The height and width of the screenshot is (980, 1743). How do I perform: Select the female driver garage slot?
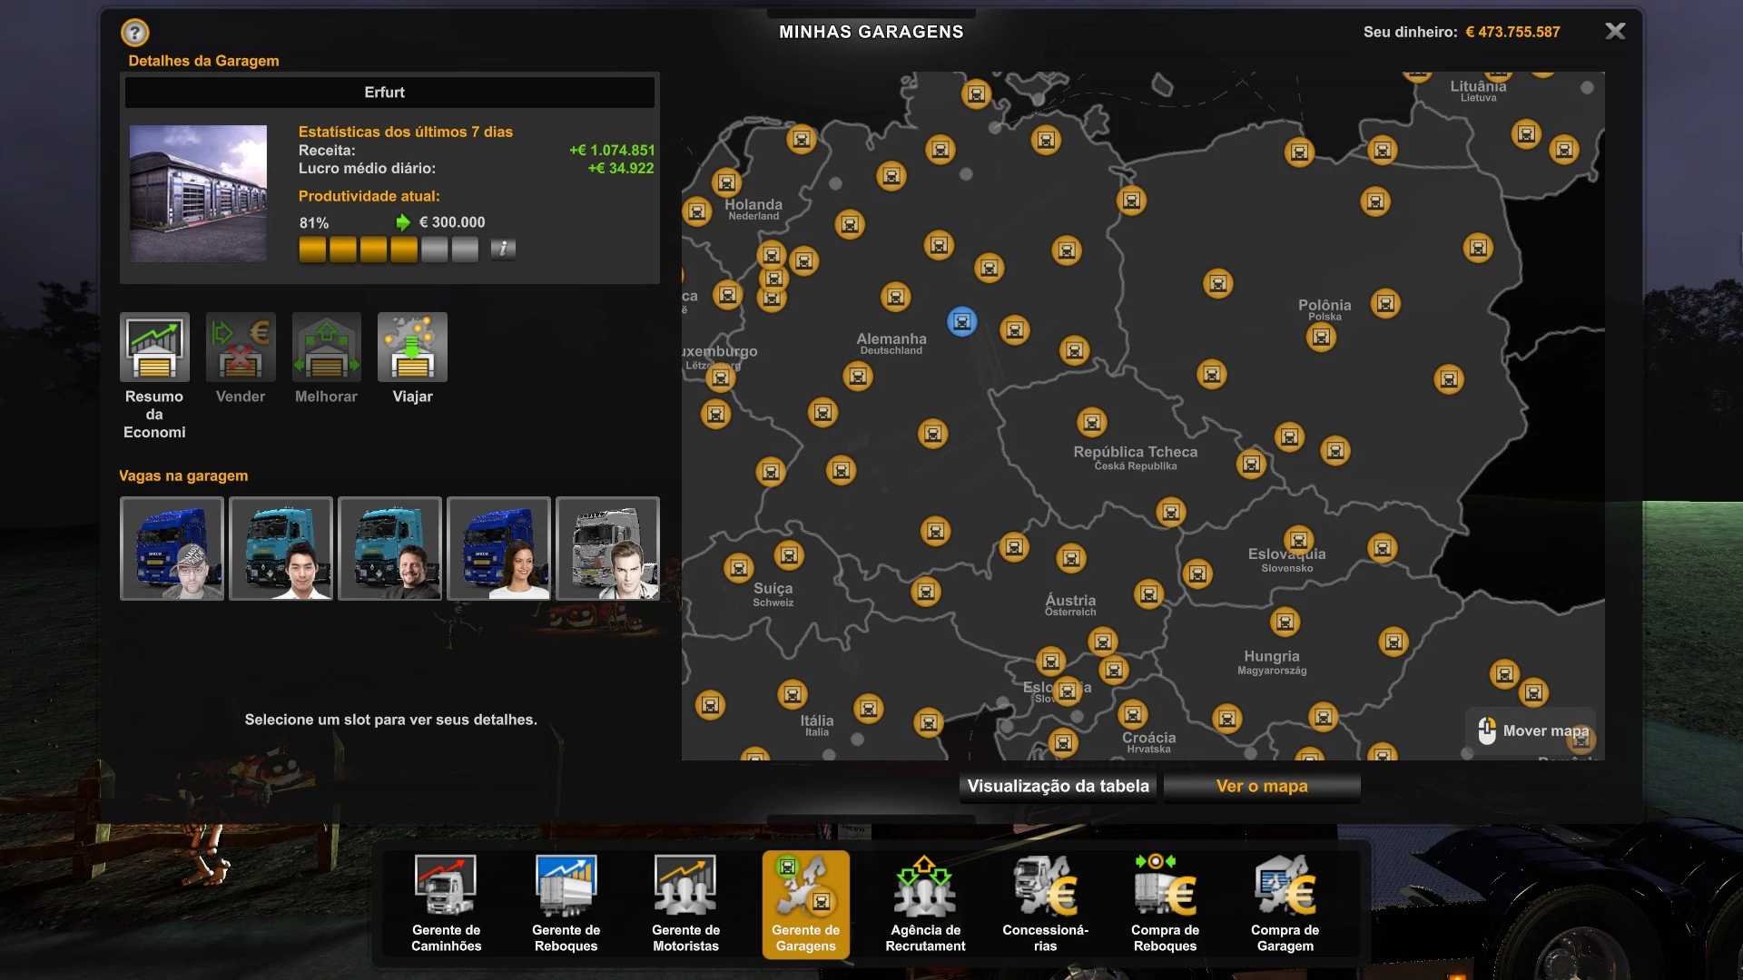coord(498,548)
